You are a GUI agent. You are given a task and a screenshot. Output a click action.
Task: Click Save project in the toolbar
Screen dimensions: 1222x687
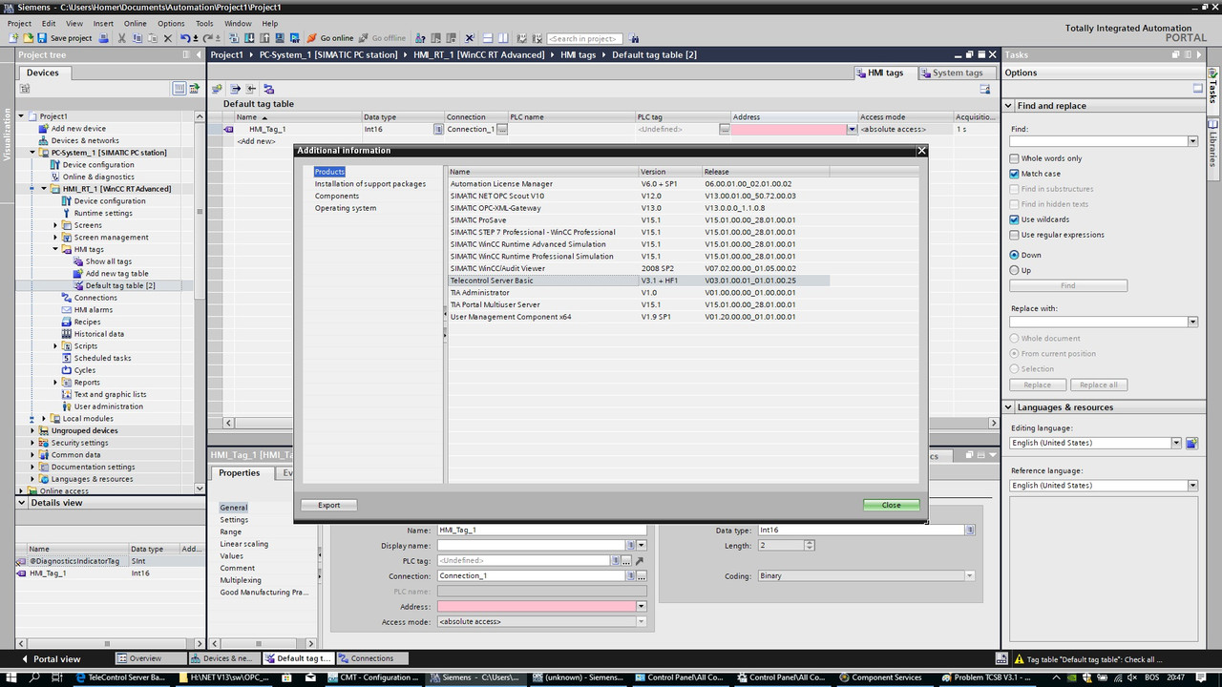(x=65, y=38)
